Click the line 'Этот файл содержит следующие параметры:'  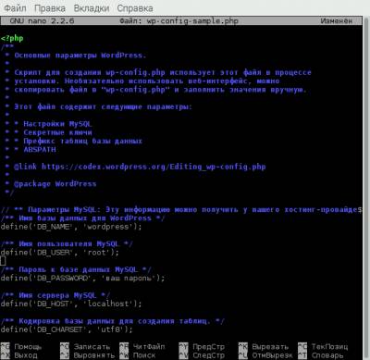pos(103,107)
